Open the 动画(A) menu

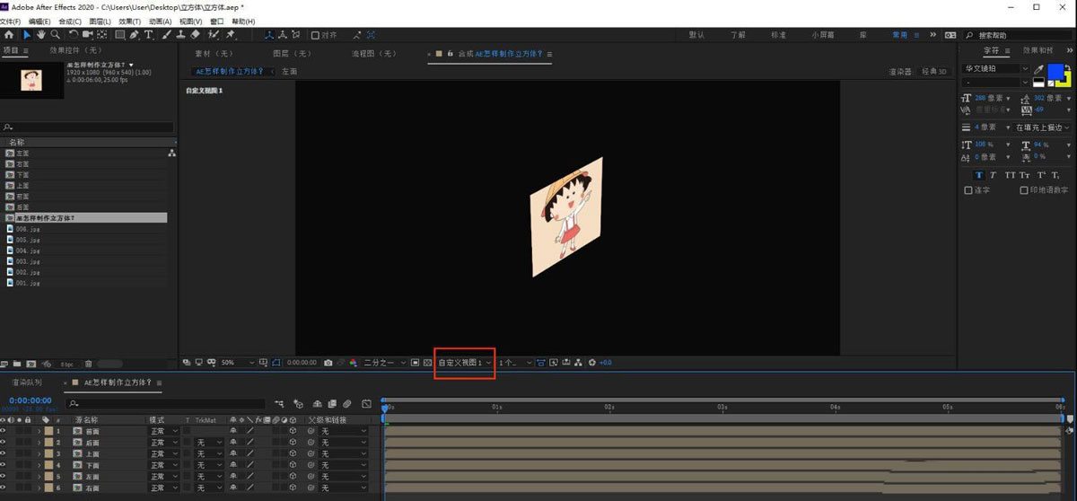point(161,21)
